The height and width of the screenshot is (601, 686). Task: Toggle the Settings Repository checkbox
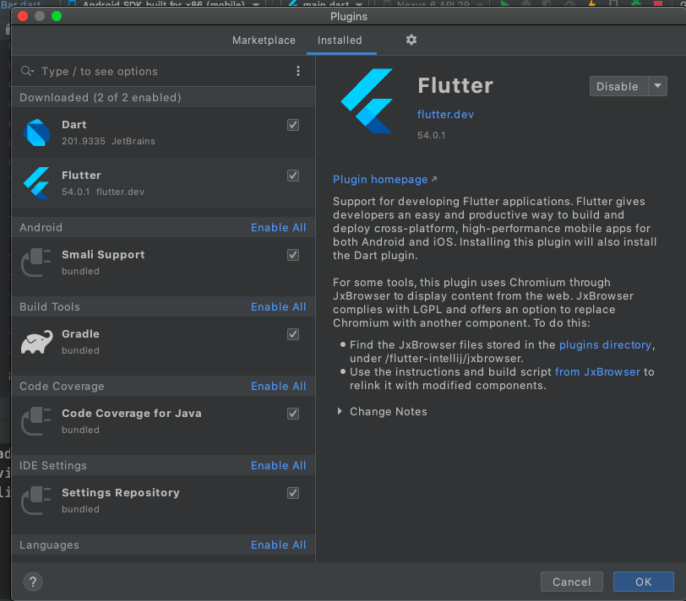tap(293, 493)
